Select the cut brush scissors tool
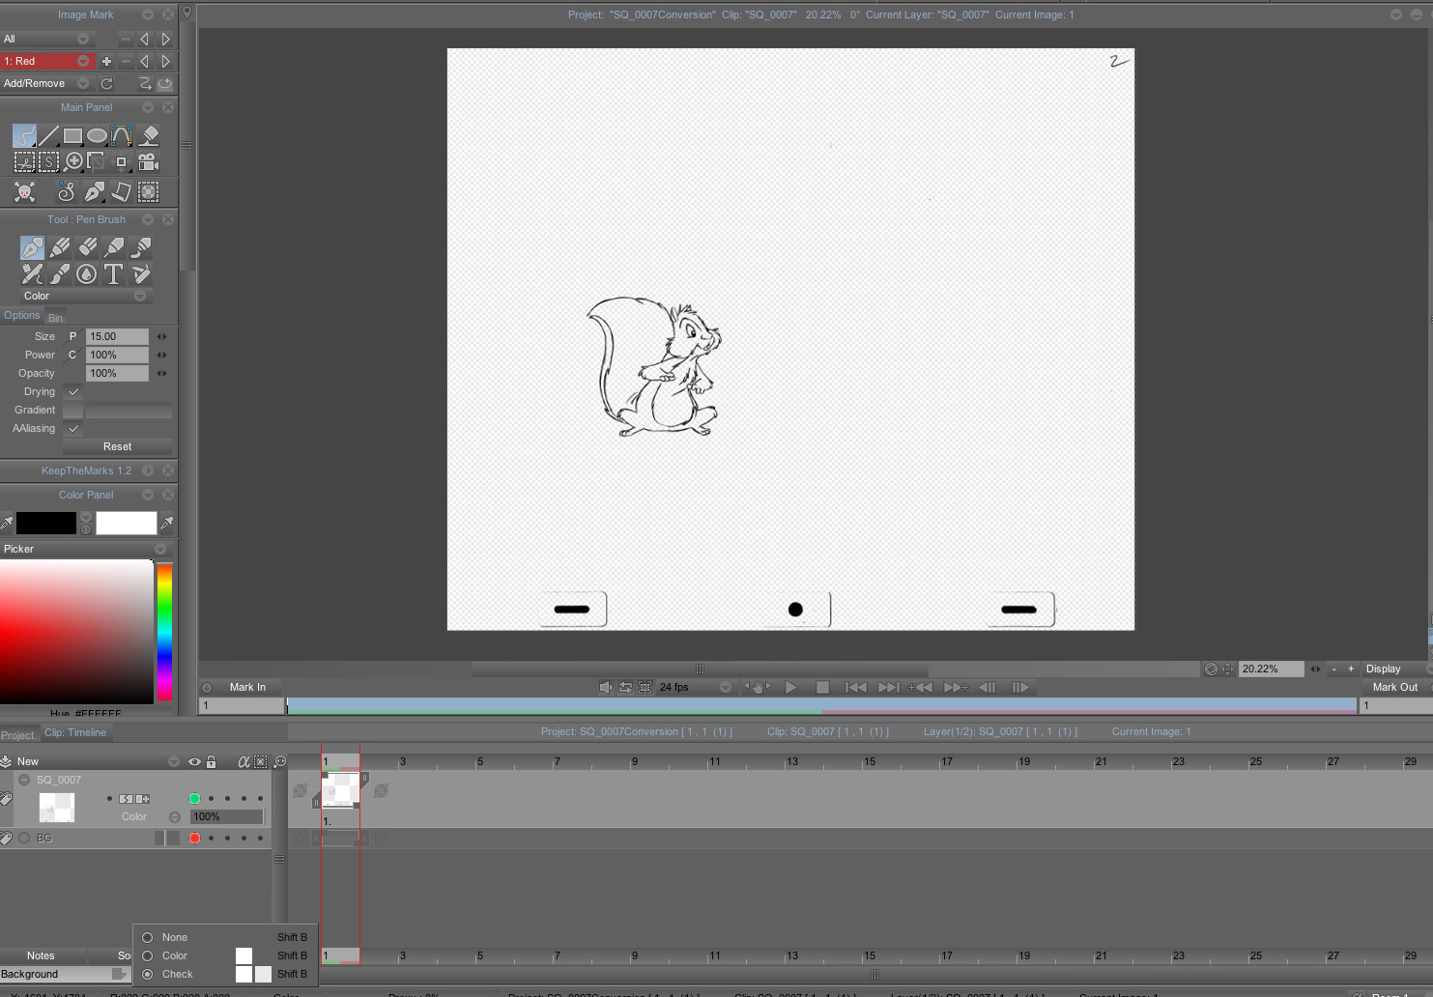1433x997 pixels. 24,161
